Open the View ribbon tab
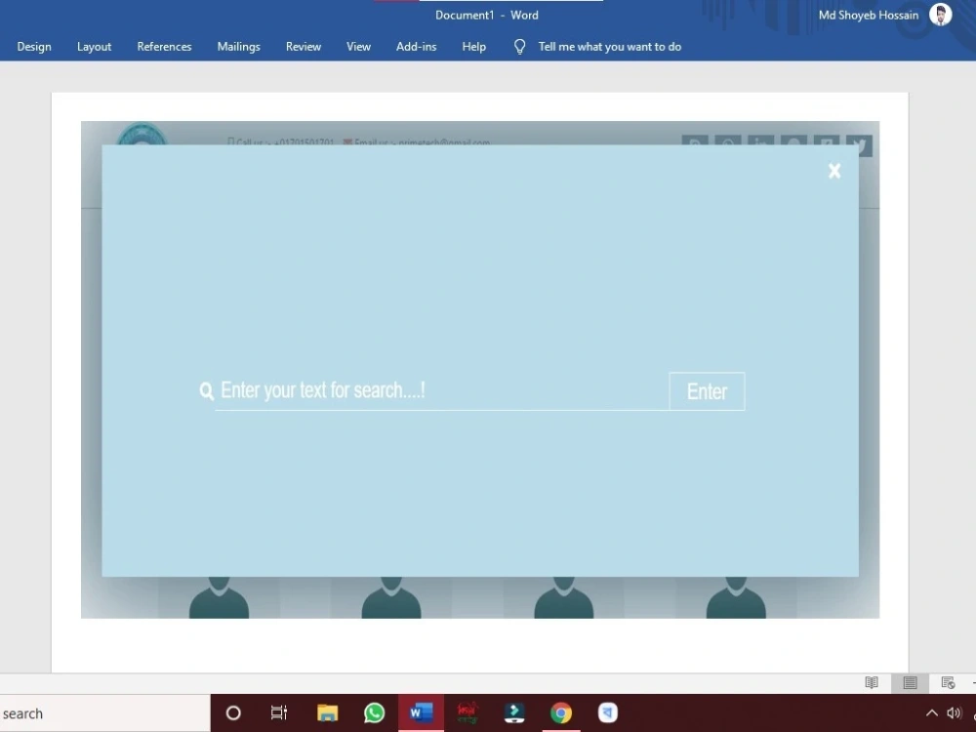Viewport: 976px width, 732px height. [x=358, y=47]
